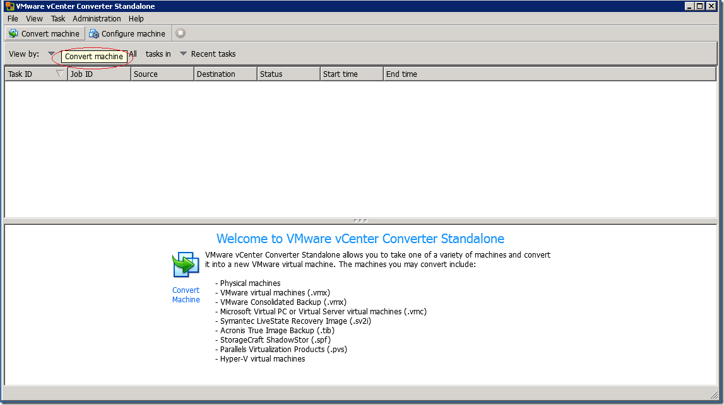Click 'Parallels Virtualization Products (.pvs)' entry

pyautogui.click(x=283, y=349)
